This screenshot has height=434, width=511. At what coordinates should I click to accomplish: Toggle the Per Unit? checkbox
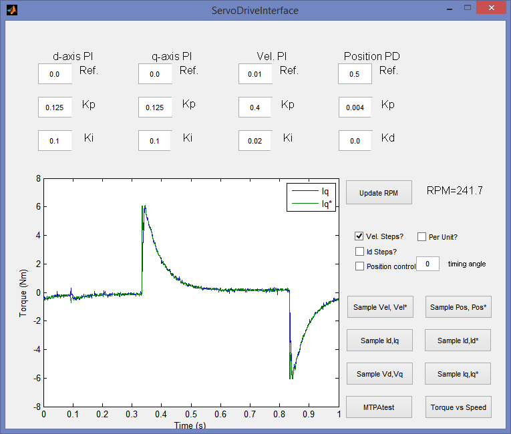coord(422,236)
